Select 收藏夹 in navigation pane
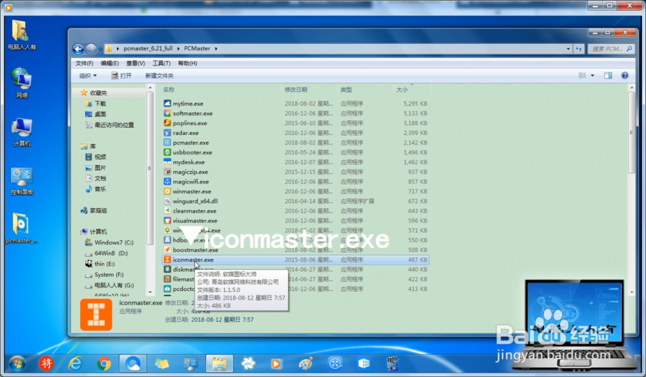 [98, 93]
